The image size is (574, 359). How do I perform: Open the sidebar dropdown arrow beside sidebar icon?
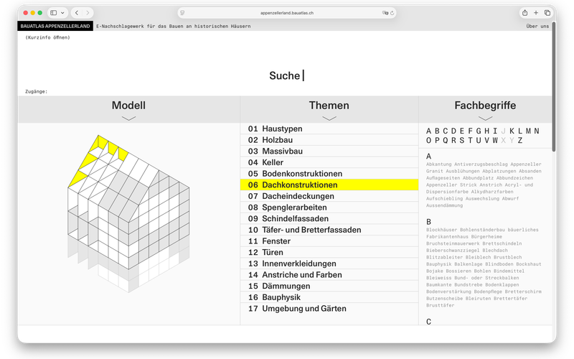[x=63, y=13]
